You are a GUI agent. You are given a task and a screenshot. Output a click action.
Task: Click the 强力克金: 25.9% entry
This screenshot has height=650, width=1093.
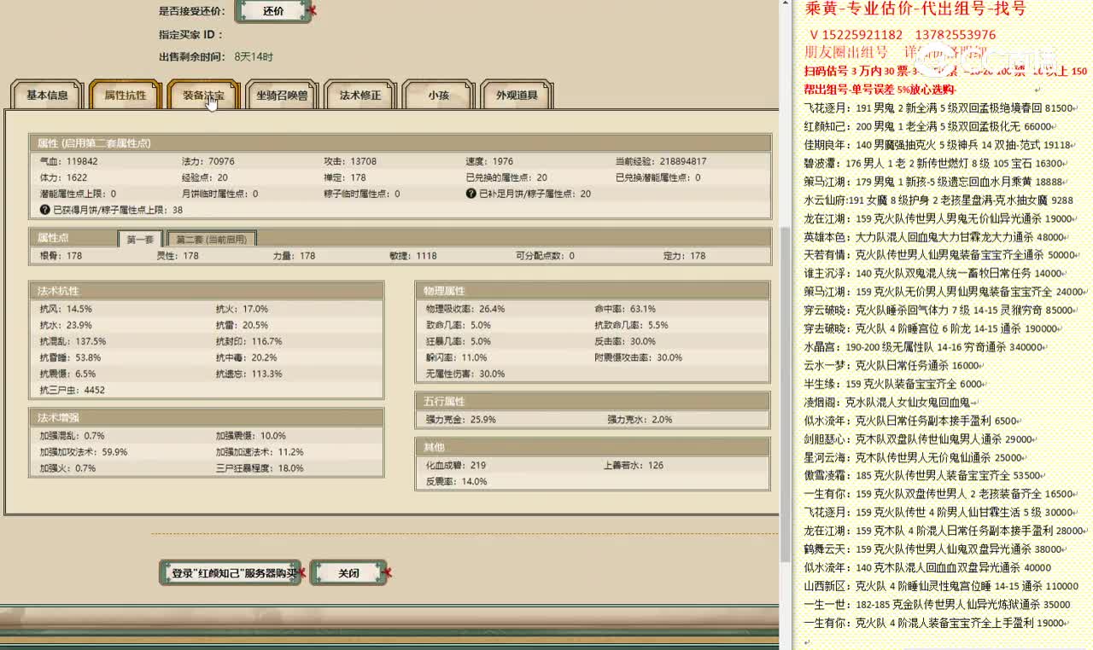(x=460, y=420)
